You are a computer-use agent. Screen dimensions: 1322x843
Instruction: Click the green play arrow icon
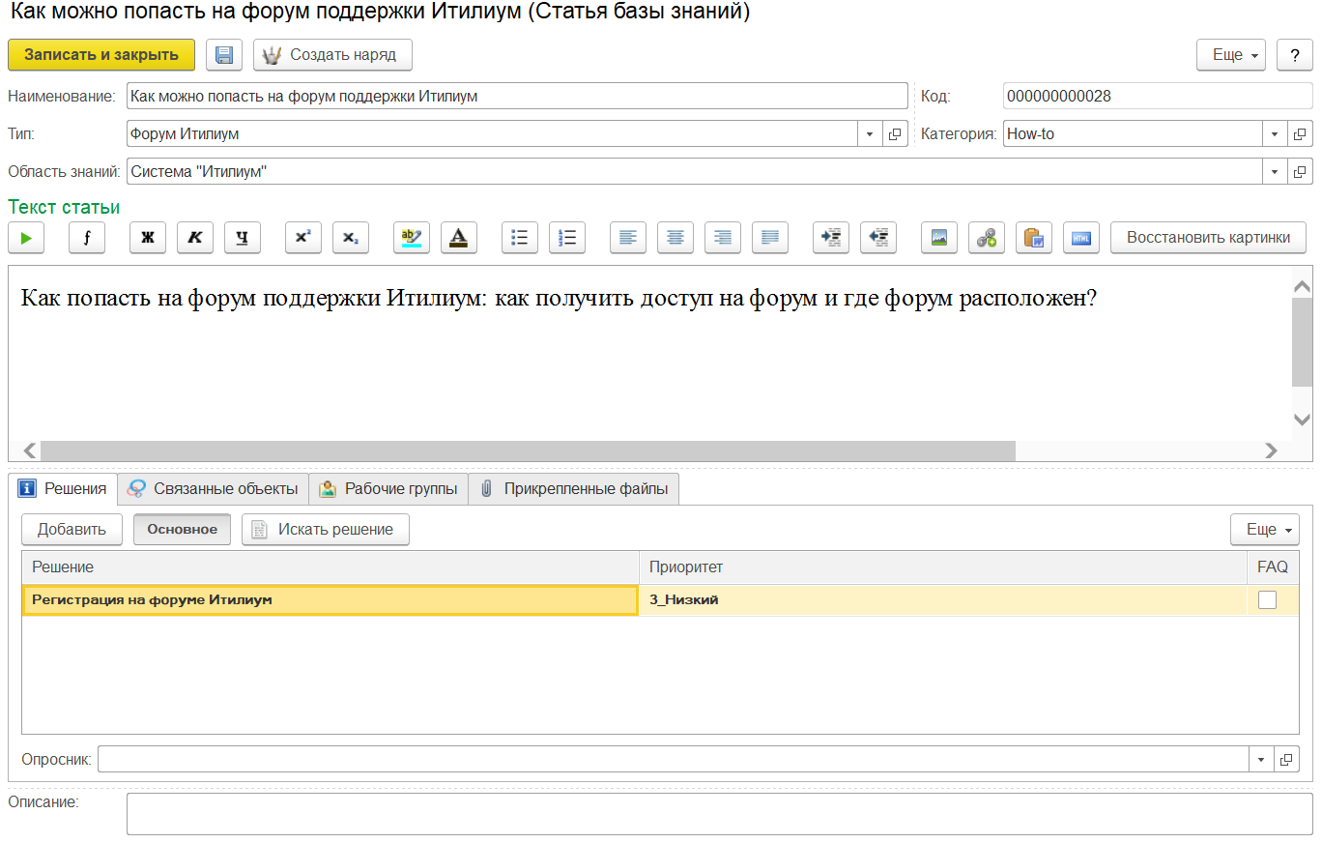click(26, 238)
